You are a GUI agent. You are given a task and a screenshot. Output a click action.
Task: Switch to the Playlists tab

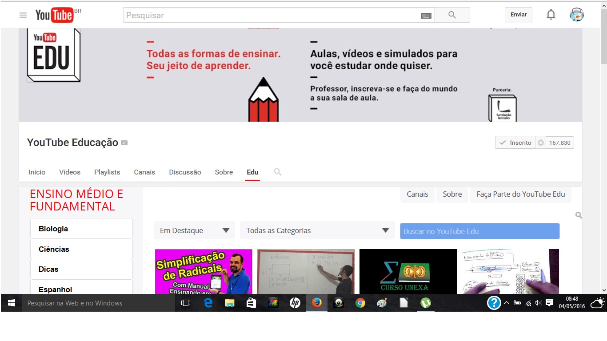pyautogui.click(x=107, y=172)
